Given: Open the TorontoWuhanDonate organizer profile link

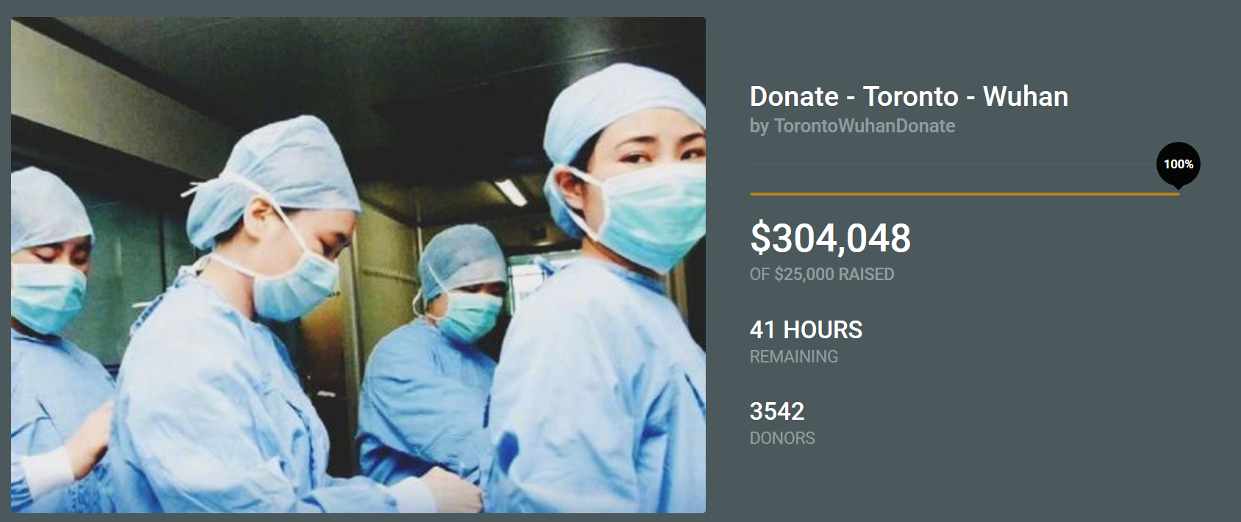Looking at the screenshot, I should [x=865, y=126].
